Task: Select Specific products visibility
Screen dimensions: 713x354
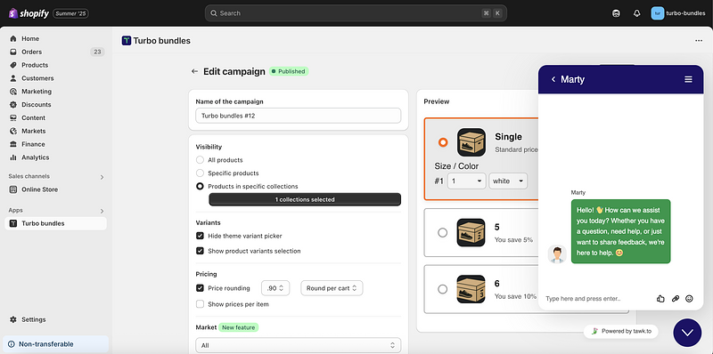Action: tap(200, 173)
